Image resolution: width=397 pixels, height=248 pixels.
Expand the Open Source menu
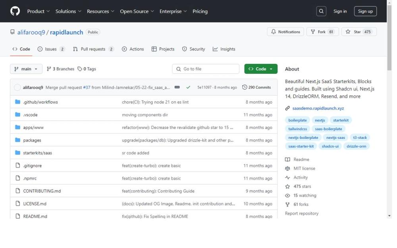point(137,11)
